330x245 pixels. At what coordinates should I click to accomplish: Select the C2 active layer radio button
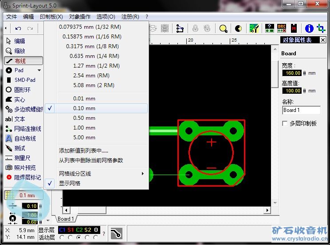coord(79,237)
